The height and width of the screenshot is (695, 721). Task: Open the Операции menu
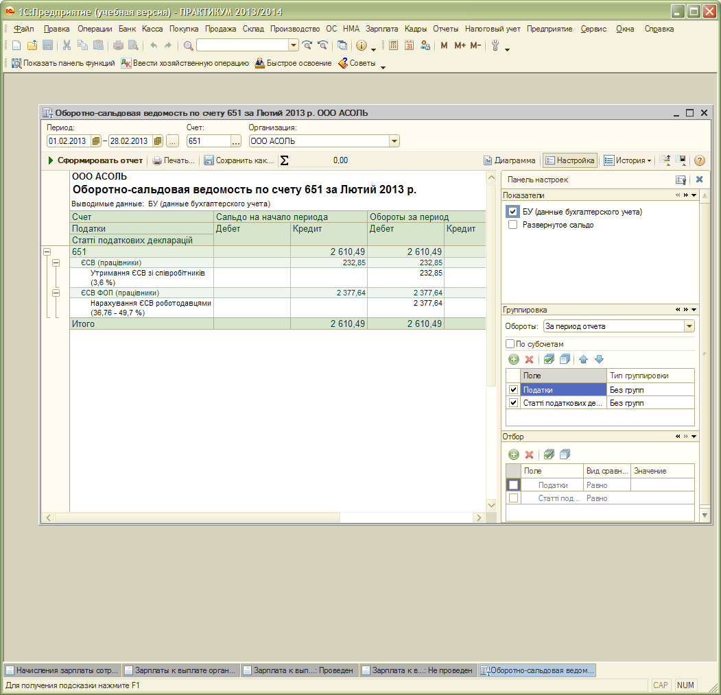pos(95,29)
